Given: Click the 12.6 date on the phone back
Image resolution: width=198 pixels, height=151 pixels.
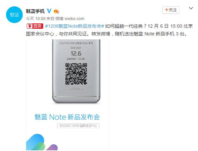Looking at the screenshot, I should point(76,53).
